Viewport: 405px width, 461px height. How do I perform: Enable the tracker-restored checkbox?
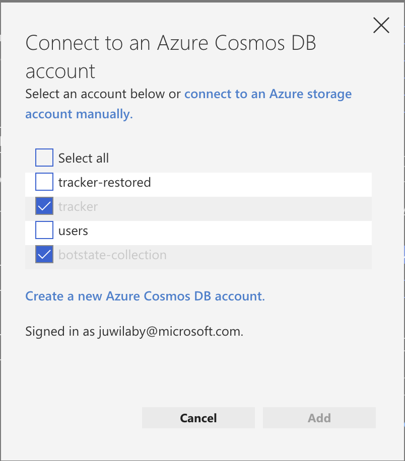coord(44,182)
